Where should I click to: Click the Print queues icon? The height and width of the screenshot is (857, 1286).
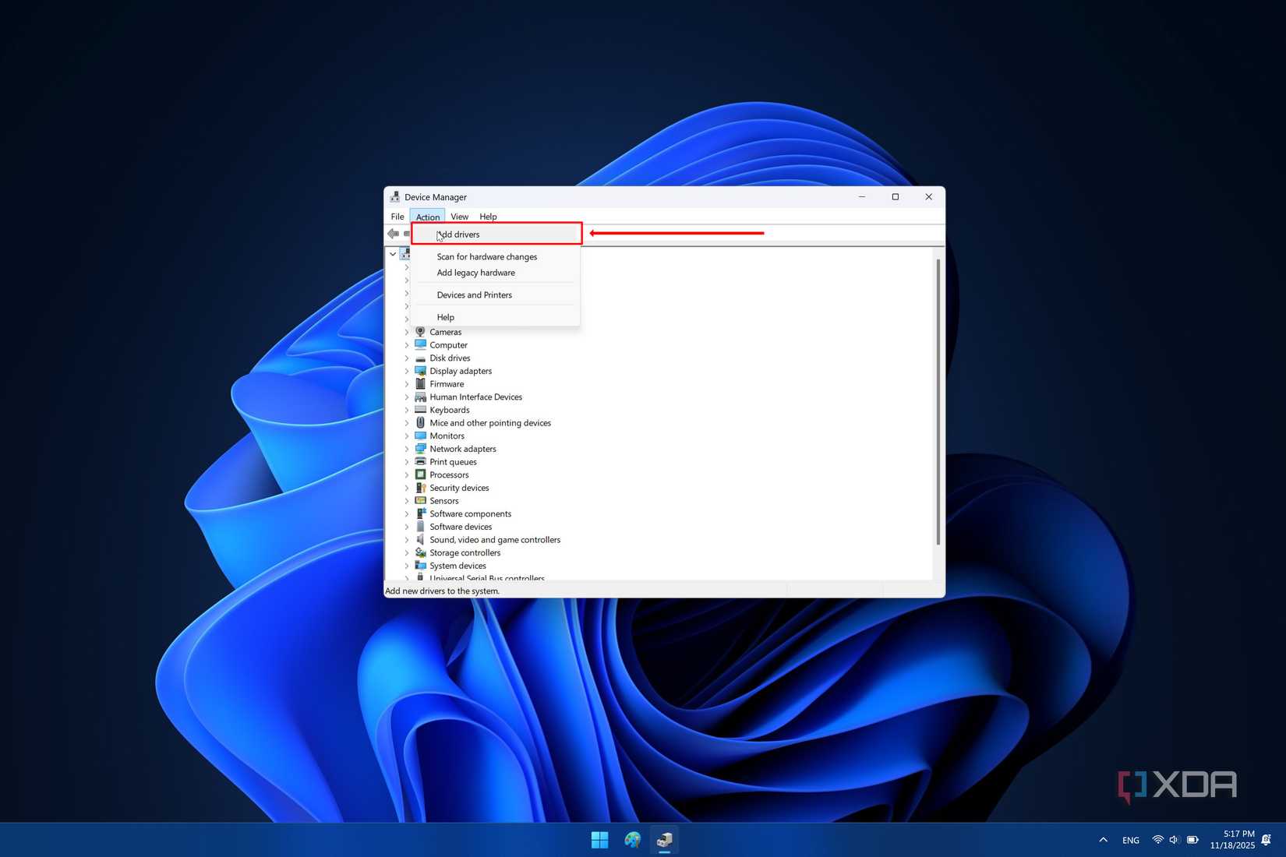(x=420, y=461)
